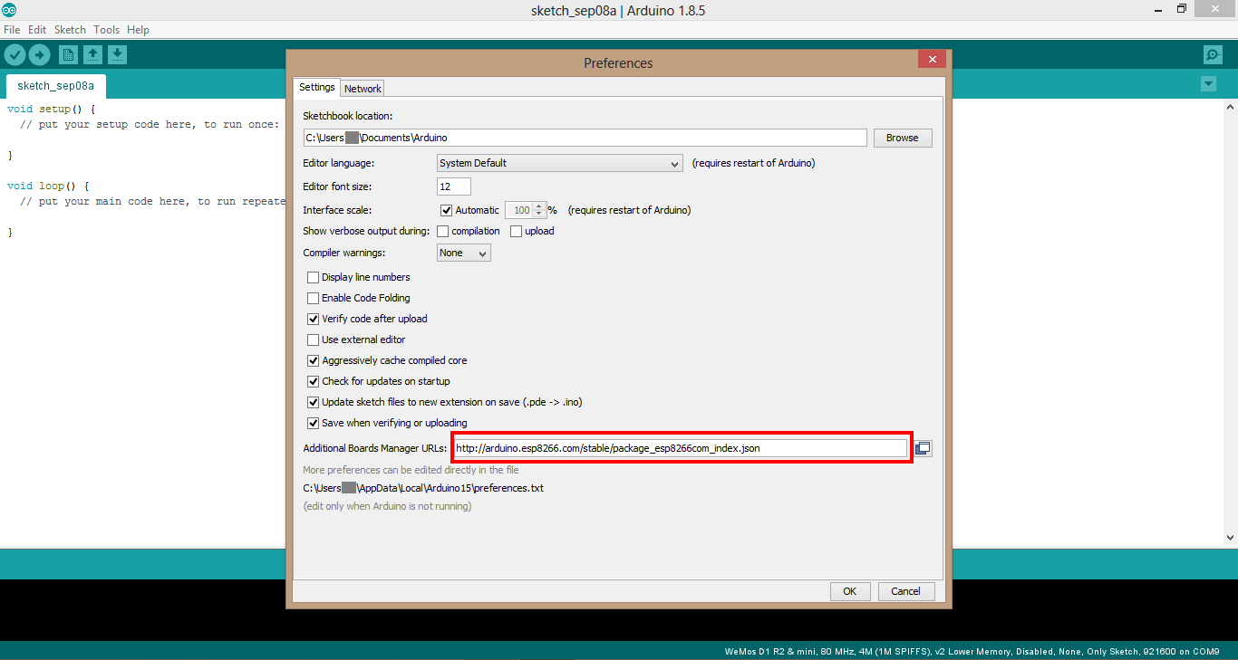Open the Editor language dropdown

click(559, 164)
